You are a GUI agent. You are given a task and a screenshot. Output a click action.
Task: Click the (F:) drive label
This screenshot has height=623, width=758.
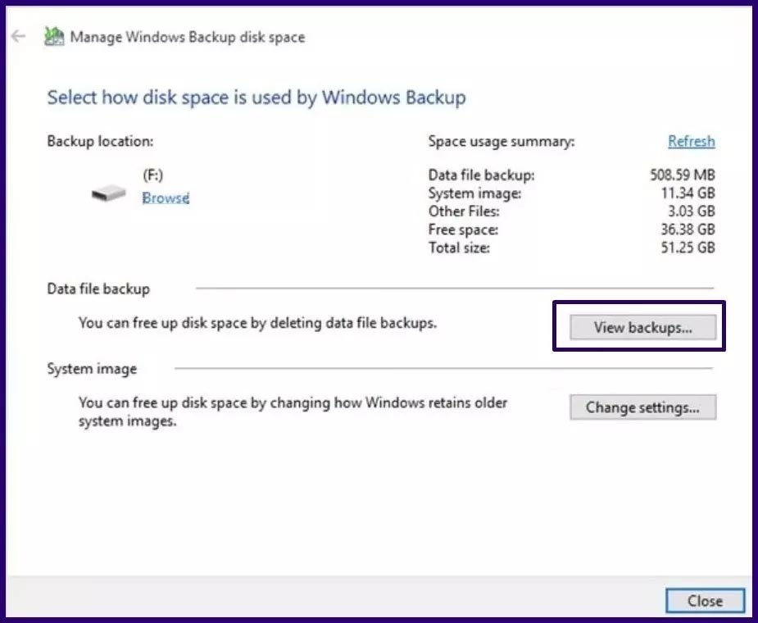tap(152, 175)
